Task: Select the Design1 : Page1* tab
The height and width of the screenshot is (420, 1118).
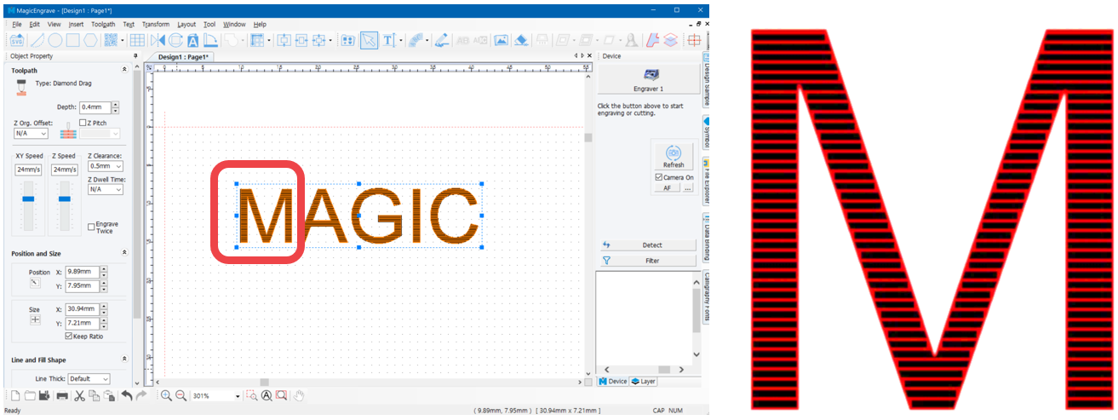Action: pyautogui.click(x=184, y=56)
